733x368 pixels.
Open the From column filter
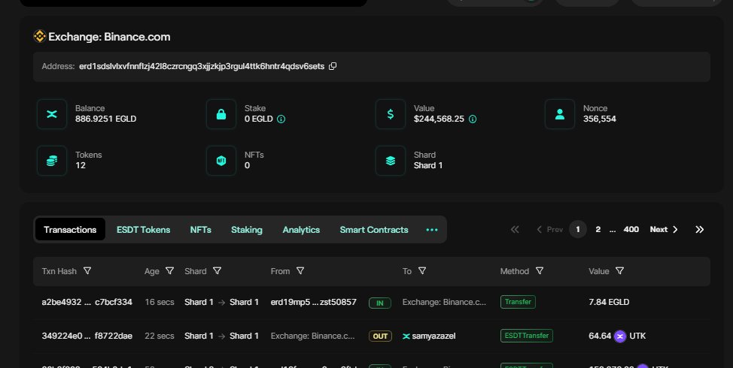pos(300,271)
